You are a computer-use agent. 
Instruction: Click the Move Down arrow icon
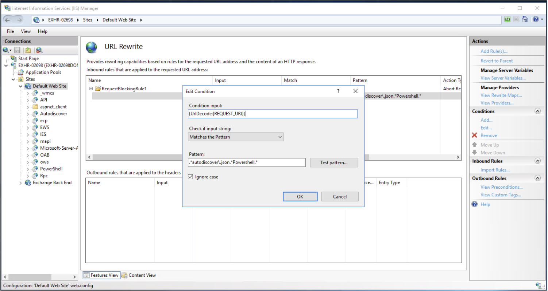coord(474,152)
